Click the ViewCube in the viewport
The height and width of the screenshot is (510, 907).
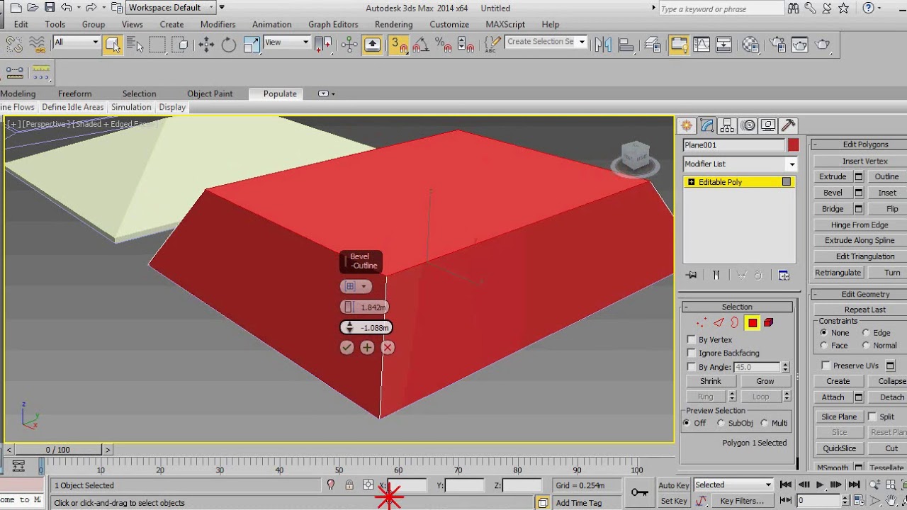coord(635,157)
